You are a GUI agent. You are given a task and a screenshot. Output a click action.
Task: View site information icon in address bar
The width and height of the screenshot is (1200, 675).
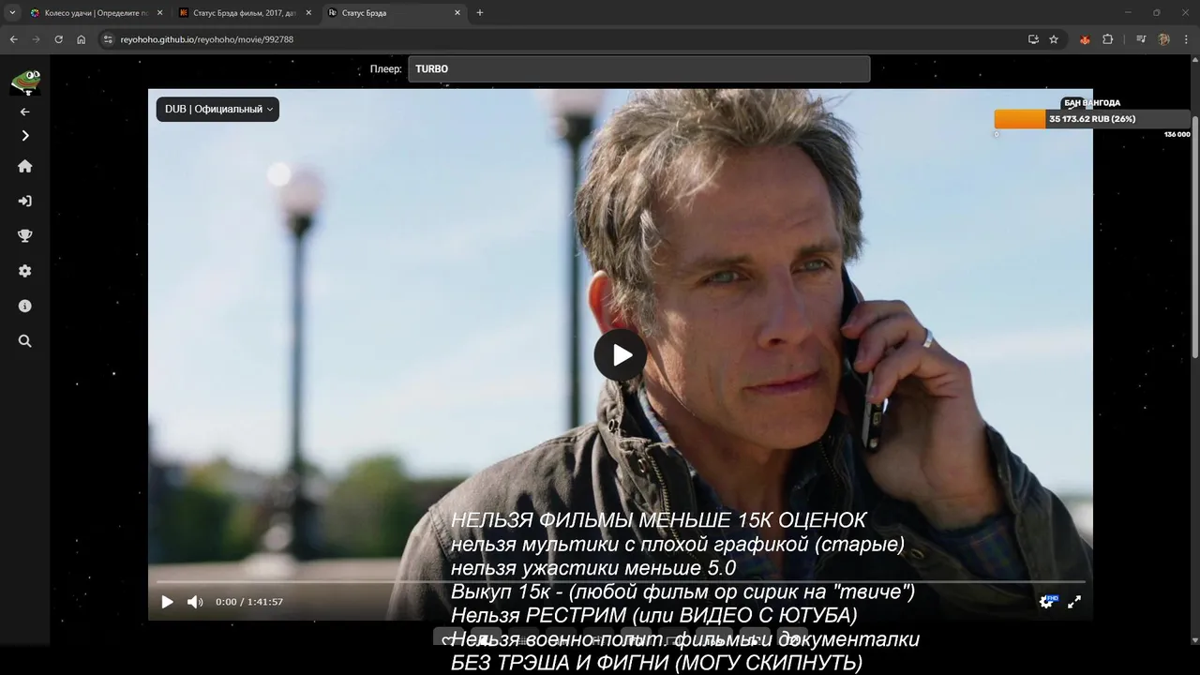pyautogui.click(x=108, y=39)
